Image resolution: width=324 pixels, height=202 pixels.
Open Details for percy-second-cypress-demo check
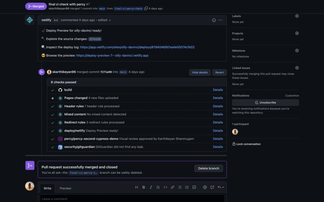click(x=218, y=139)
